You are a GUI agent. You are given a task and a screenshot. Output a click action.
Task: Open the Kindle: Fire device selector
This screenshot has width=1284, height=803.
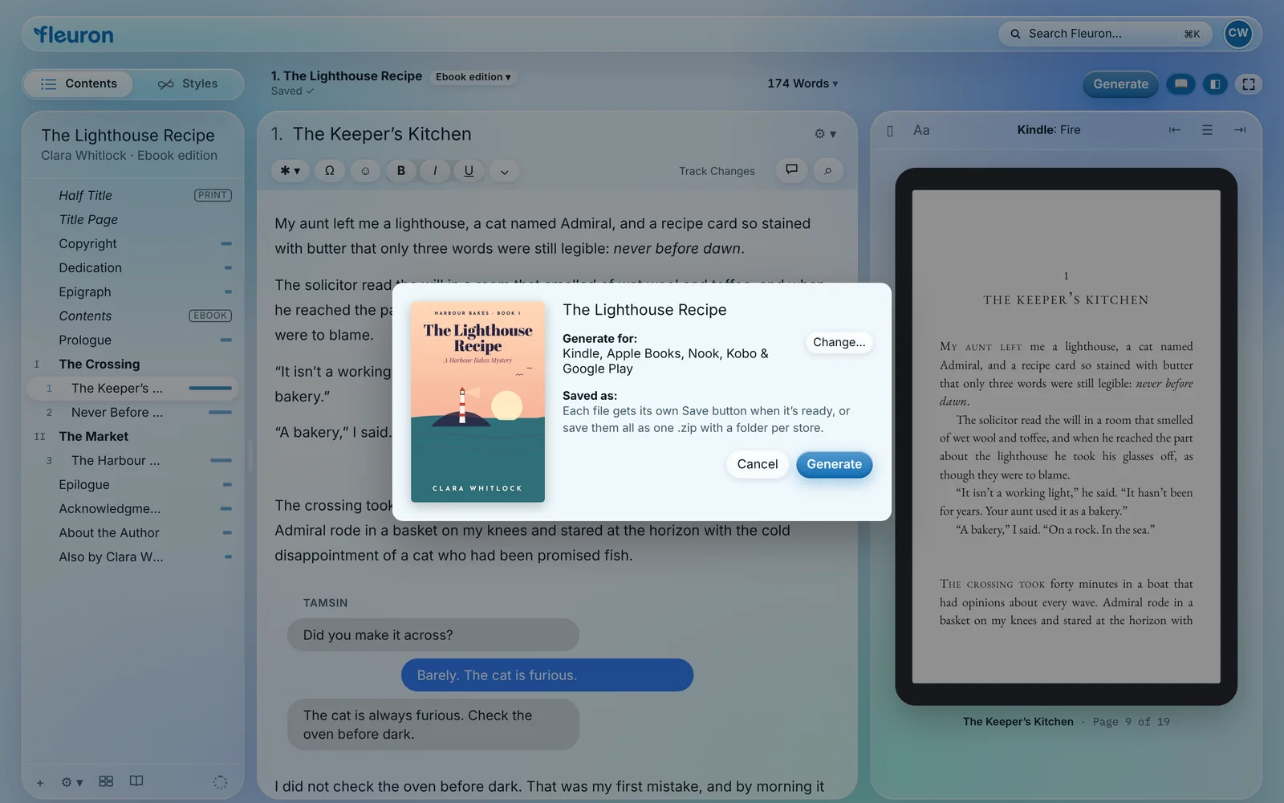click(1048, 130)
